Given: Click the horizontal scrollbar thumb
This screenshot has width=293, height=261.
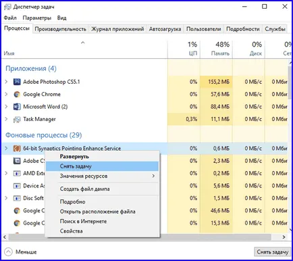Looking at the screenshot, I should [x=140, y=237].
